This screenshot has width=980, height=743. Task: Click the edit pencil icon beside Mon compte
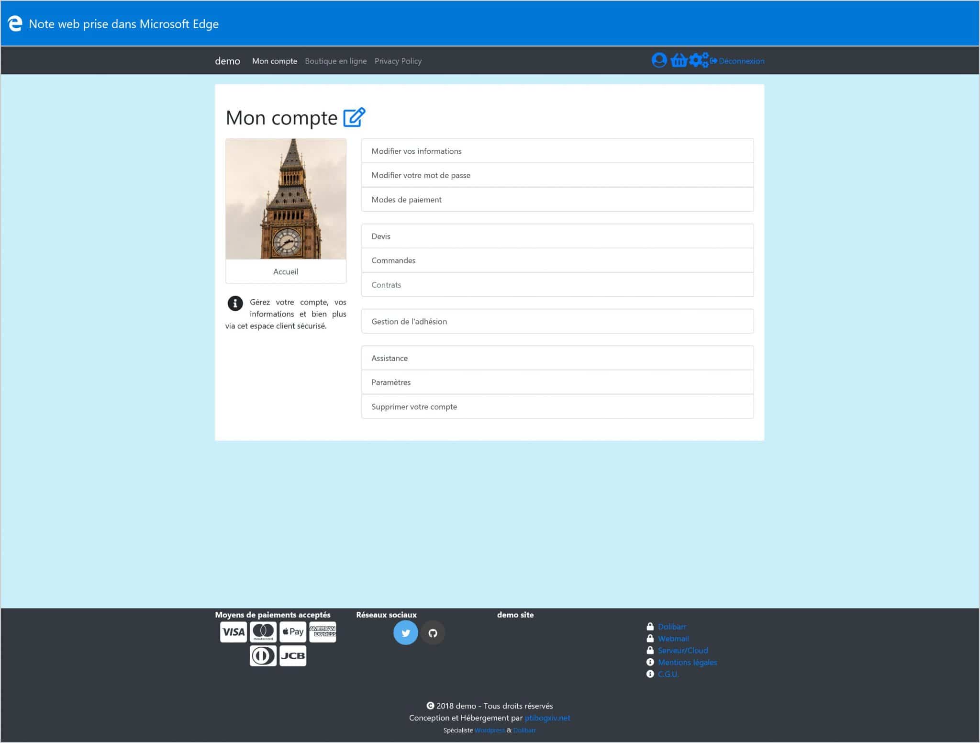click(354, 117)
